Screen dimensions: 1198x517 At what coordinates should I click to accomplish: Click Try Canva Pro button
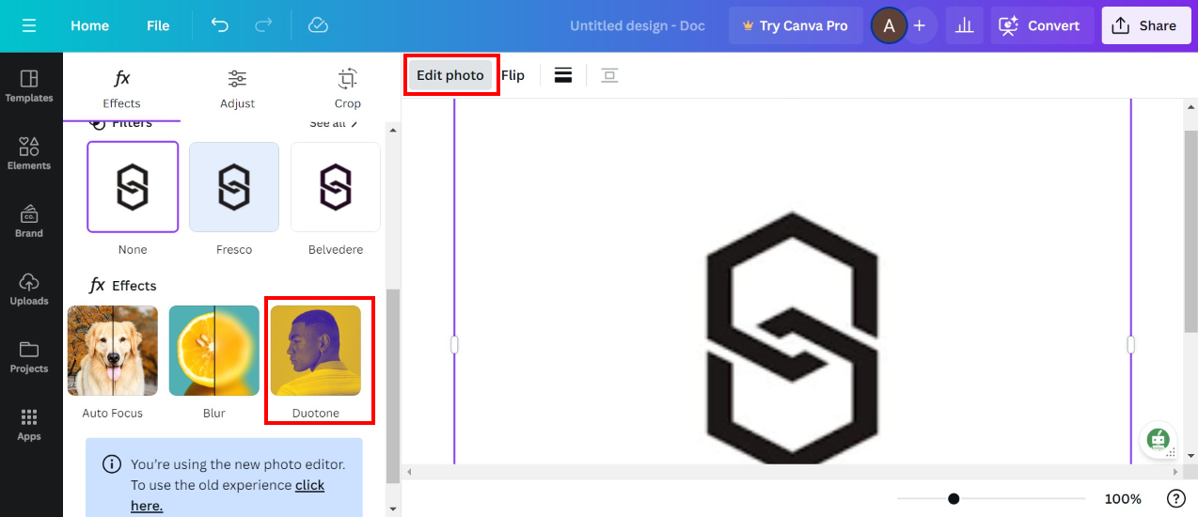795,25
